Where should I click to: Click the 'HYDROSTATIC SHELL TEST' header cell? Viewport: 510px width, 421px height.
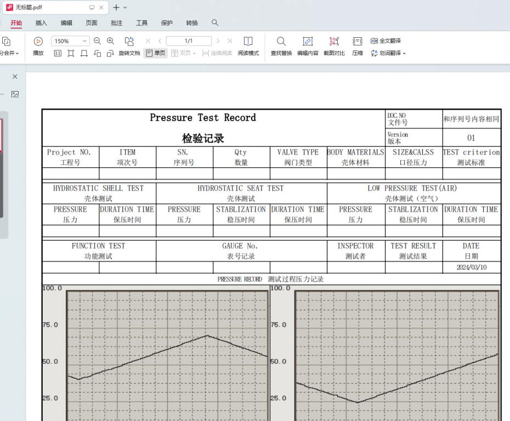click(x=99, y=193)
